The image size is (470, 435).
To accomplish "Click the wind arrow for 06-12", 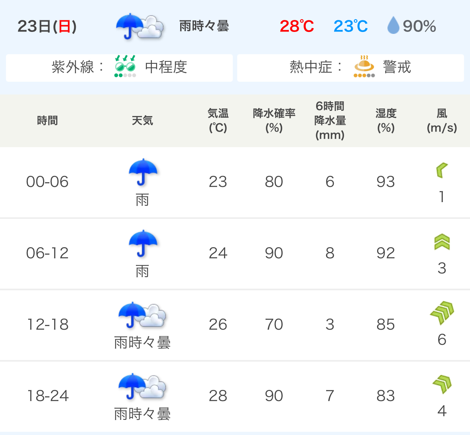I will (442, 242).
